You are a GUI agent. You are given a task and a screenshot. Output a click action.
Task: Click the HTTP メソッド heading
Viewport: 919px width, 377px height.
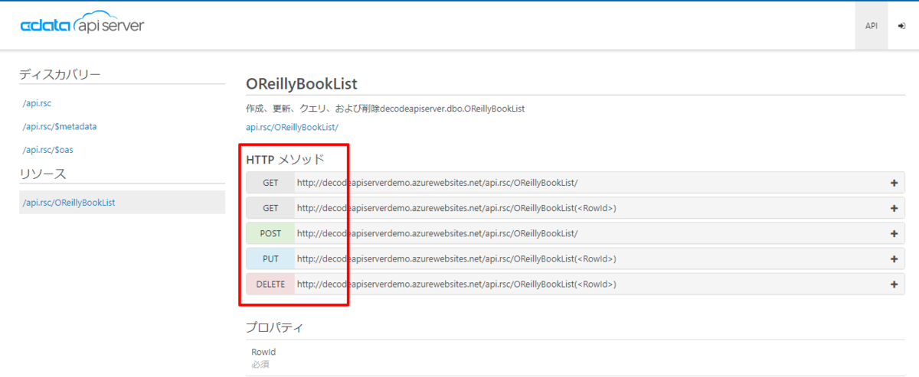pyautogui.click(x=285, y=159)
